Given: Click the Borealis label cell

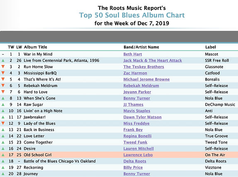Looking at the screenshot, I should [212, 80].
